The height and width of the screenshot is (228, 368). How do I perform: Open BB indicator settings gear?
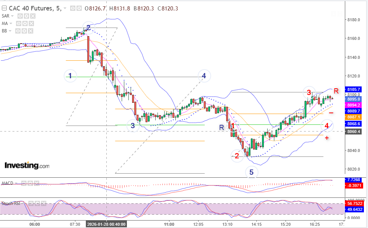(24, 31)
